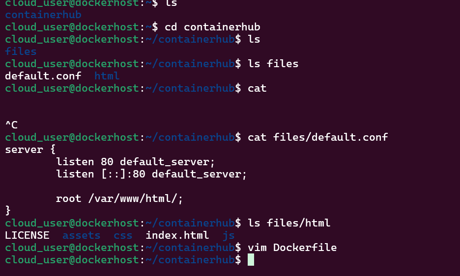This screenshot has width=460, height=276.
Task: Click the closing brace of server block
Action: pyautogui.click(x=8, y=211)
